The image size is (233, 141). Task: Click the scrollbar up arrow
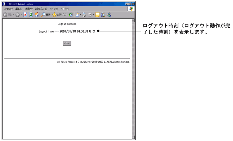pyautogui.click(x=133, y=20)
